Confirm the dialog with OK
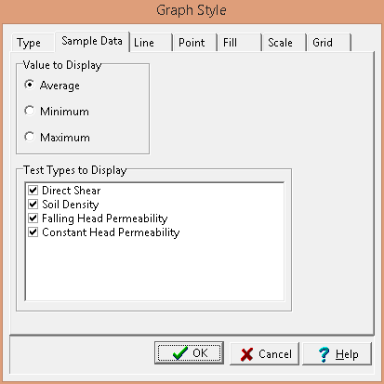 (x=189, y=353)
